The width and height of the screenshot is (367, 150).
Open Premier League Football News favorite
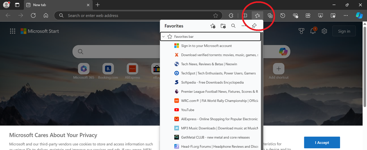(x=210, y=92)
